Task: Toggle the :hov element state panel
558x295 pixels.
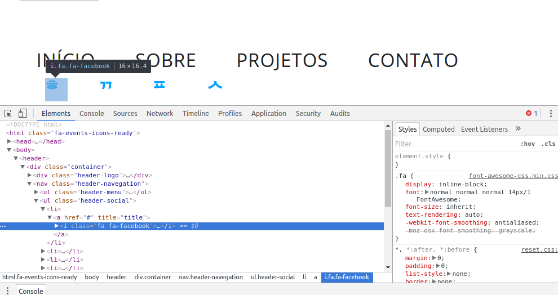Action: (528, 144)
